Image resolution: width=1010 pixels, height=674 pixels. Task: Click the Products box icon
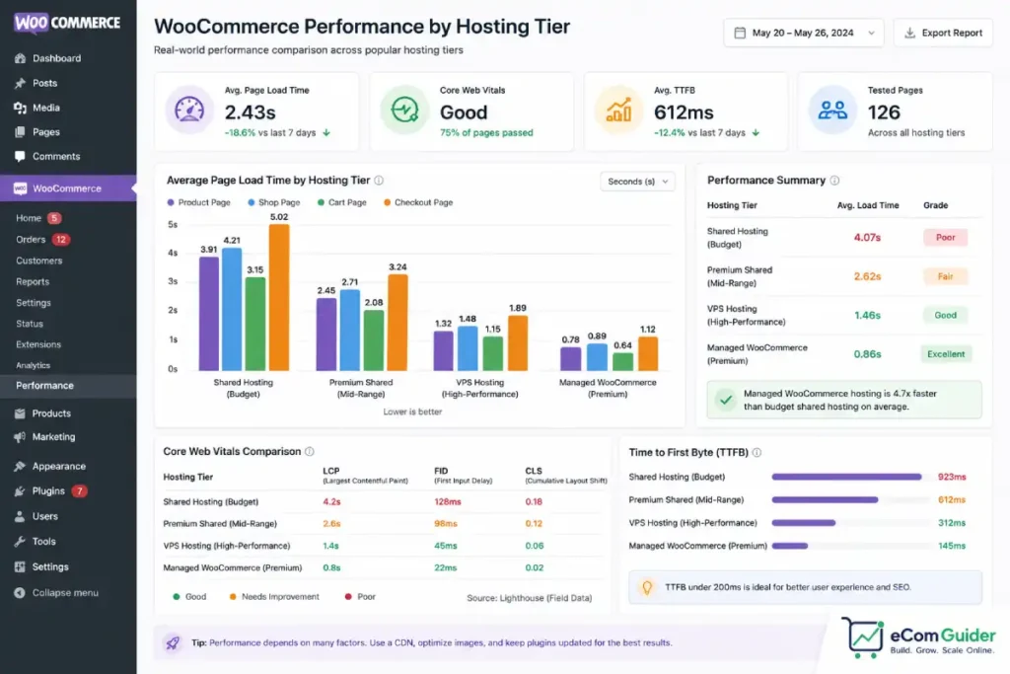[20, 413]
